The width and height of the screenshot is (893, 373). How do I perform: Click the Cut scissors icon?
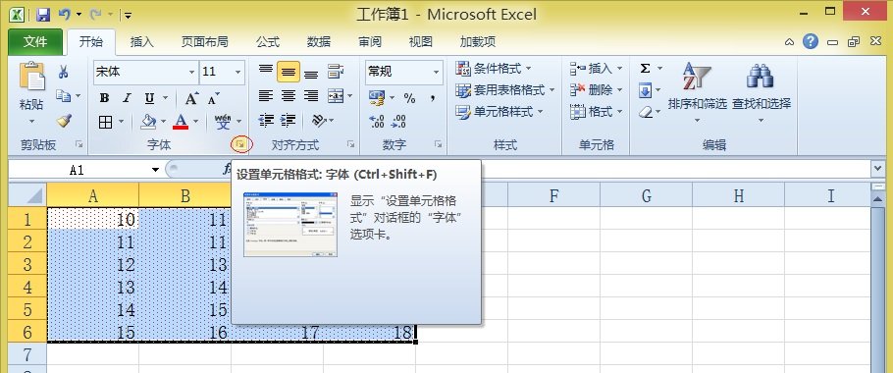[63, 72]
